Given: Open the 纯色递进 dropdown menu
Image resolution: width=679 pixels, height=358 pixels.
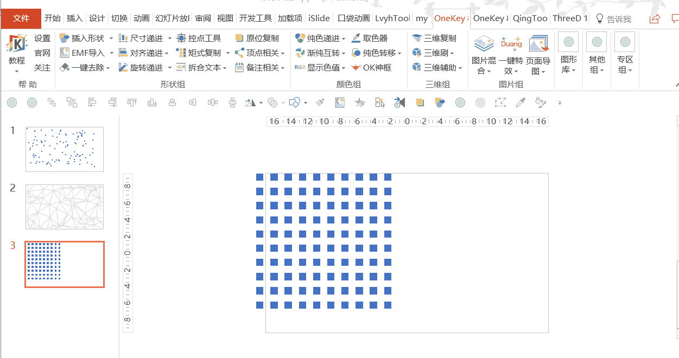Looking at the screenshot, I should [344, 39].
